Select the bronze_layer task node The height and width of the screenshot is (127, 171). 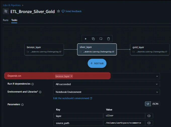44,49
